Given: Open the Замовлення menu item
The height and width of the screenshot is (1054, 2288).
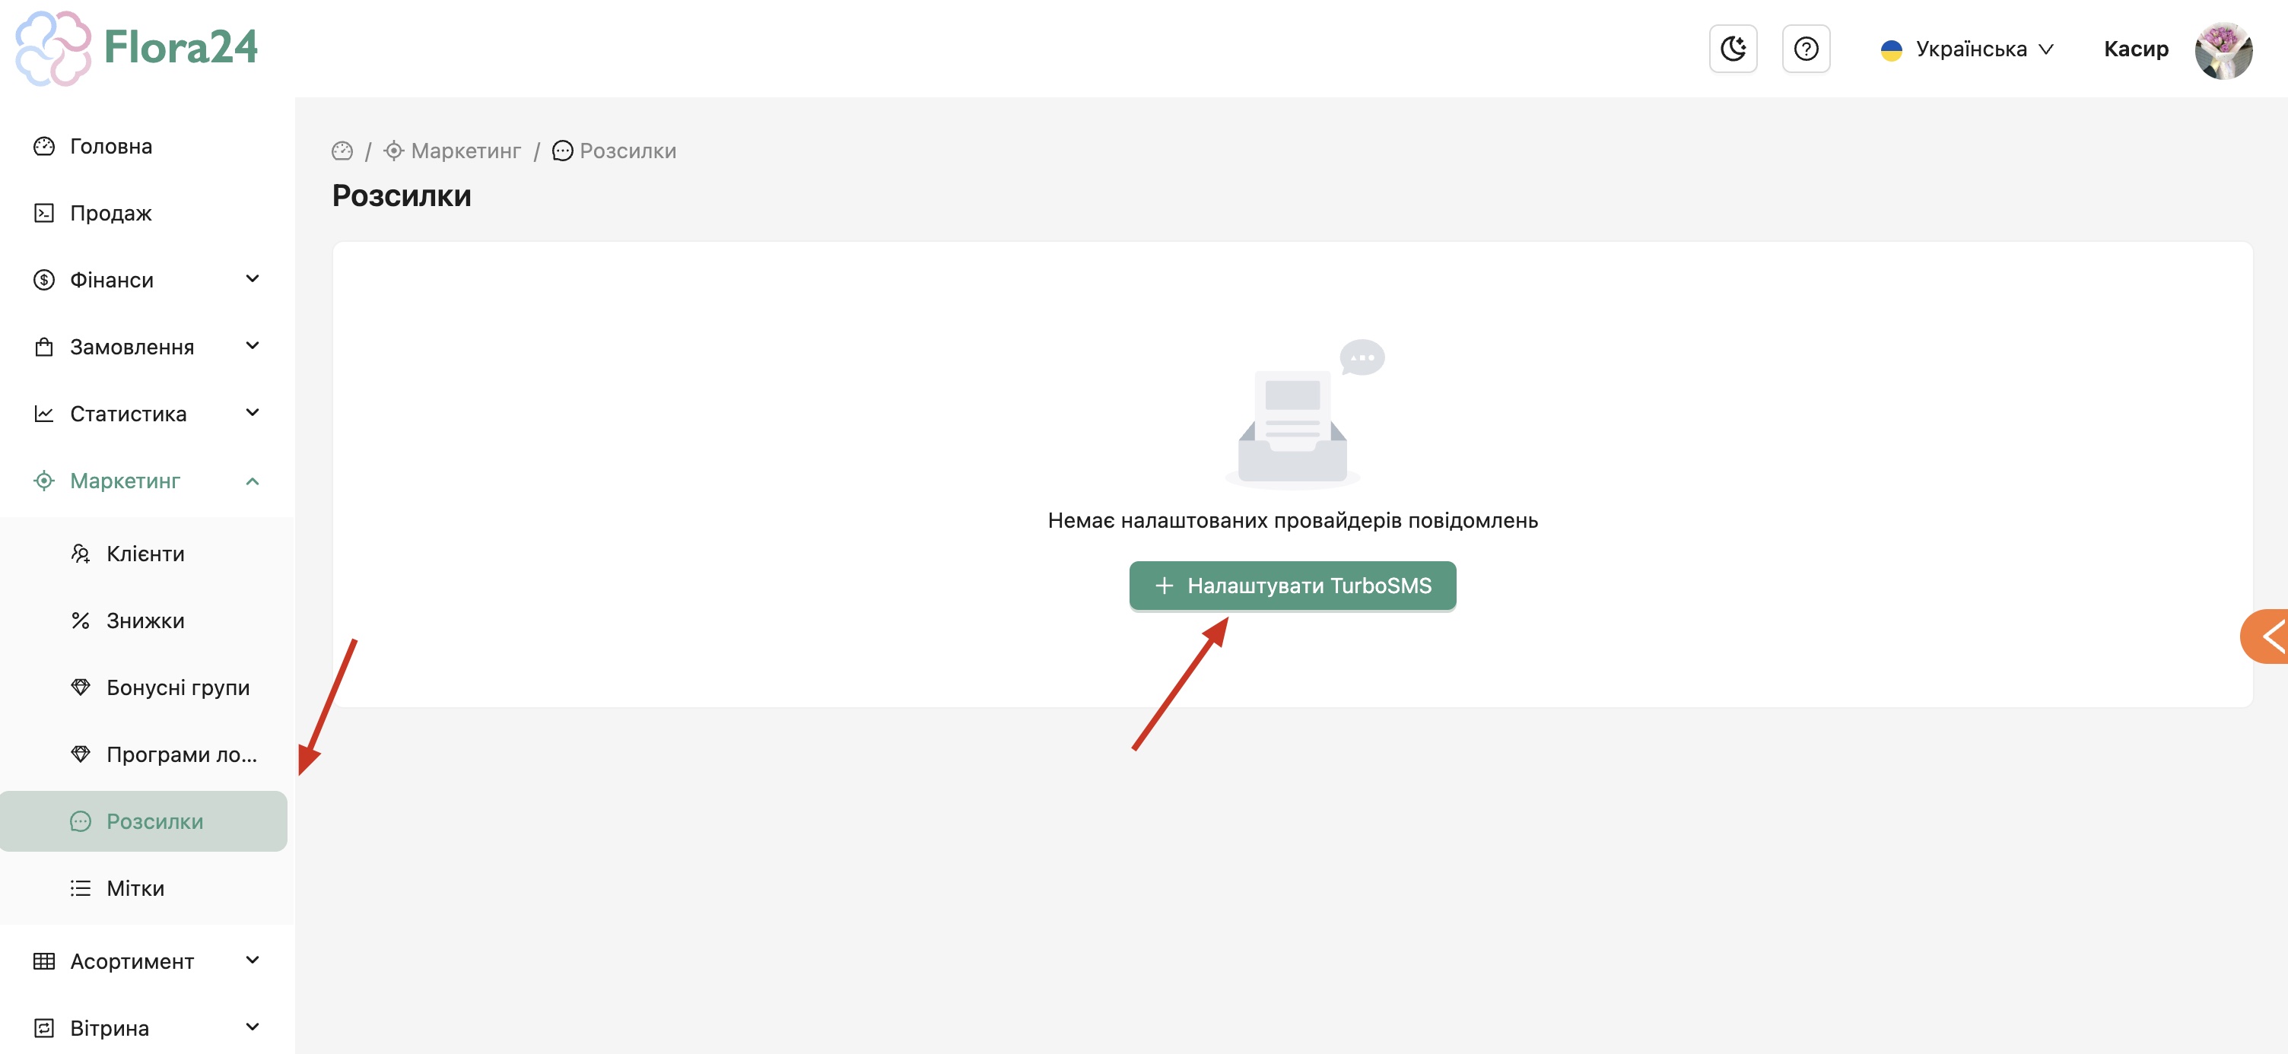Looking at the screenshot, I should click(148, 348).
